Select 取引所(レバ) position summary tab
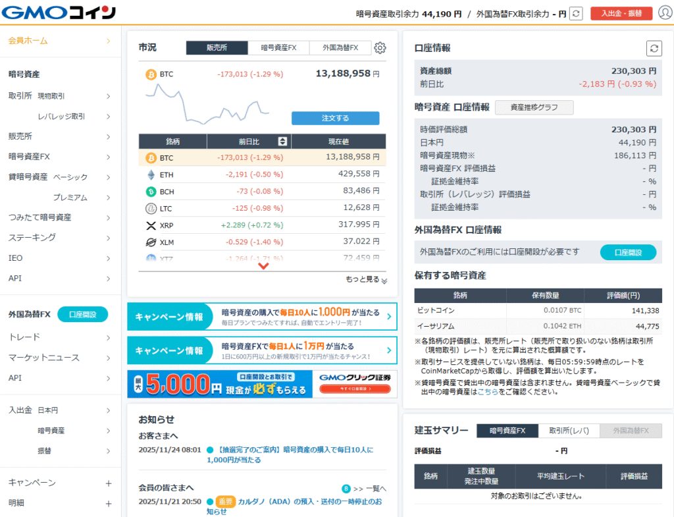674x517 pixels. [569, 431]
